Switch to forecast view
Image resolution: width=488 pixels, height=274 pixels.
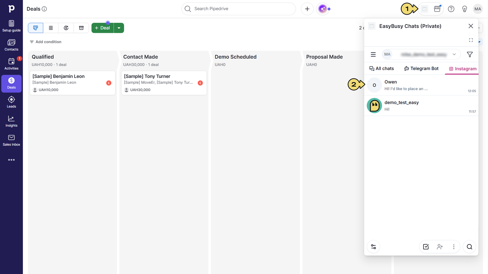coord(66,28)
